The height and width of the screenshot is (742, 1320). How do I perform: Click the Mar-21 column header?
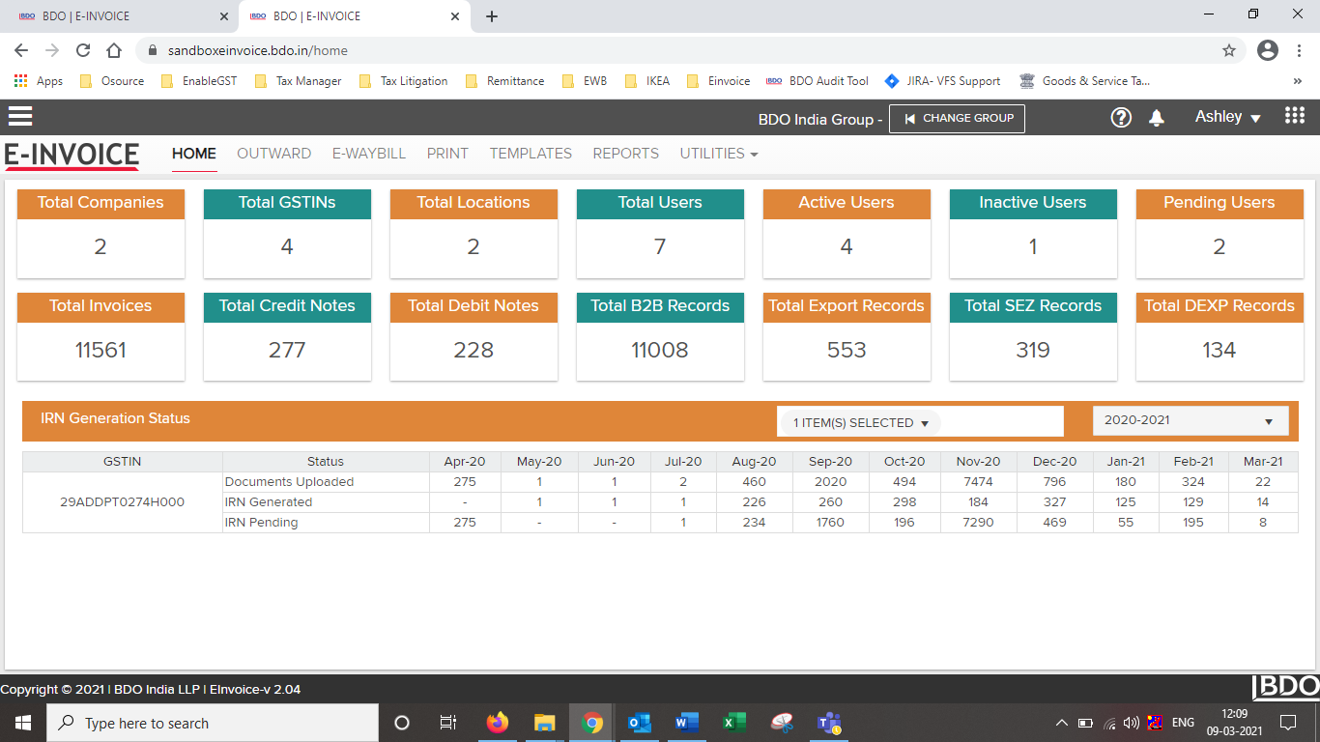click(1263, 462)
